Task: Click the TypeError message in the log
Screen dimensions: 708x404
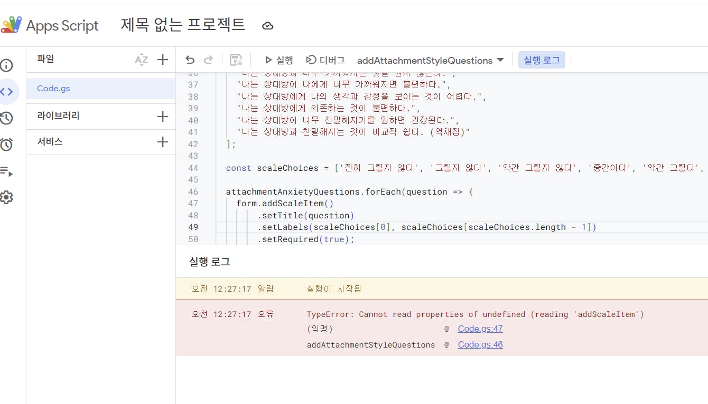Action: 476,314
